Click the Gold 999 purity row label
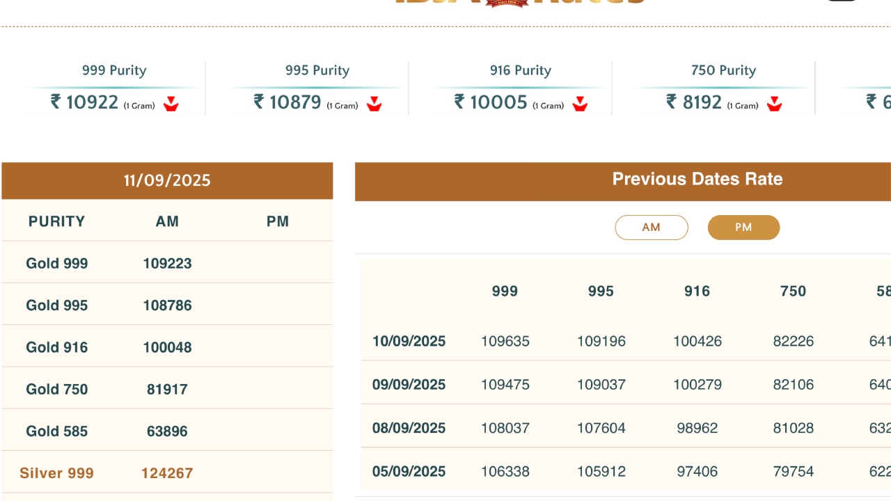The image size is (891, 501). click(x=57, y=264)
